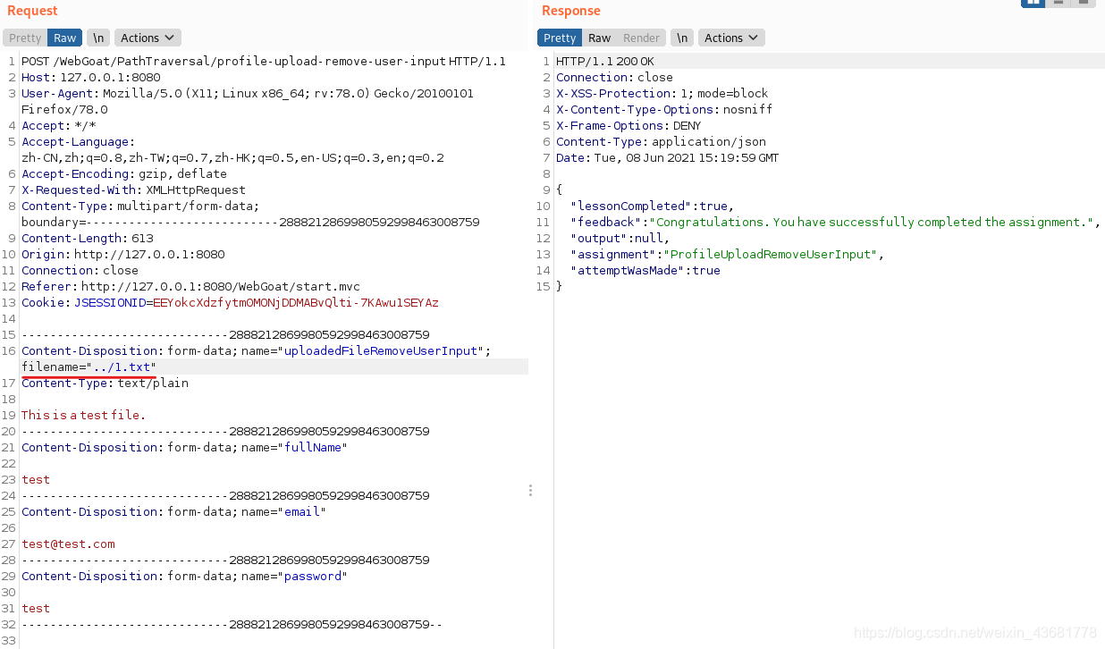Click the final boundary line ending with --
The image size is (1105, 649).
point(232,624)
